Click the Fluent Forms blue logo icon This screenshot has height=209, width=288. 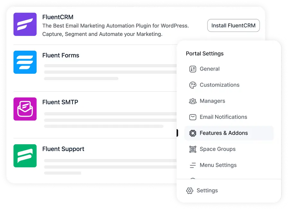25,62
